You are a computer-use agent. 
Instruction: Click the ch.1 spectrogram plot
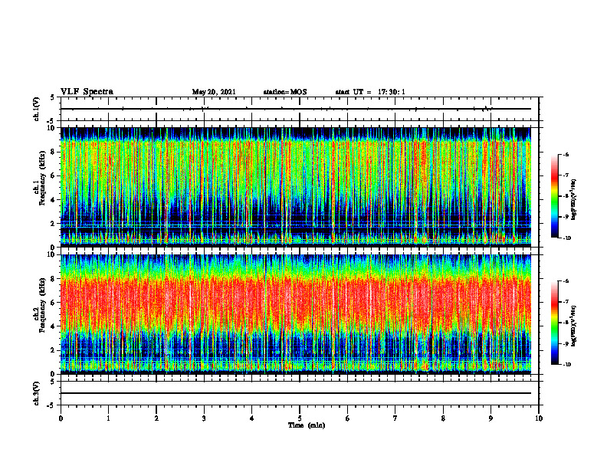coord(296,187)
